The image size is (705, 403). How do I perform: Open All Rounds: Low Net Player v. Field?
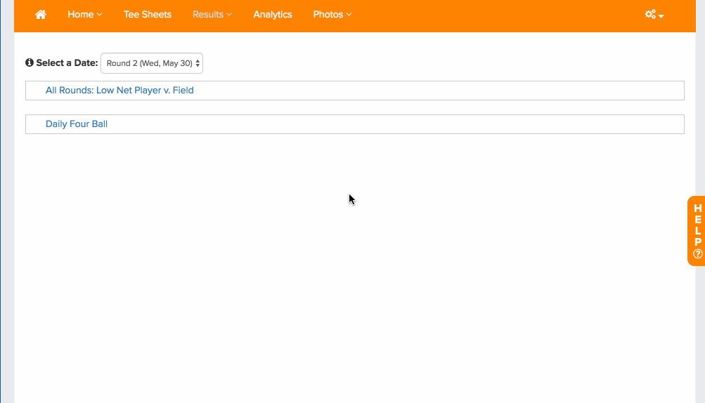point(119,91)
